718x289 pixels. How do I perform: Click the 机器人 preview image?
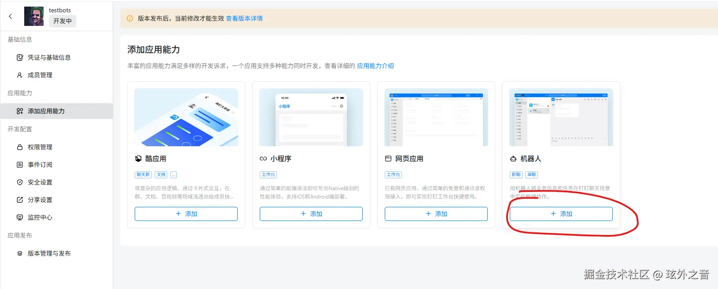(x=561, y=117)
